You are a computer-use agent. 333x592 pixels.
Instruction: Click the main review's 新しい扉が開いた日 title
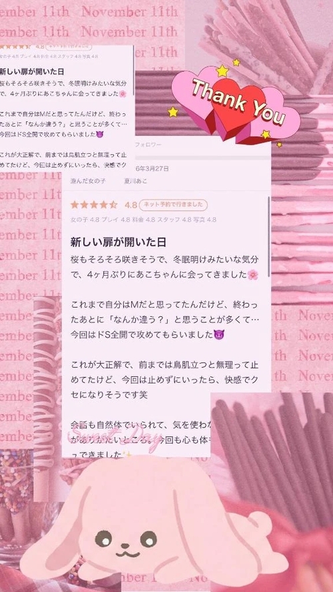[x=118, y=242]
